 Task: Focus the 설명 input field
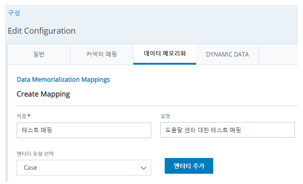tap(228, 130)
